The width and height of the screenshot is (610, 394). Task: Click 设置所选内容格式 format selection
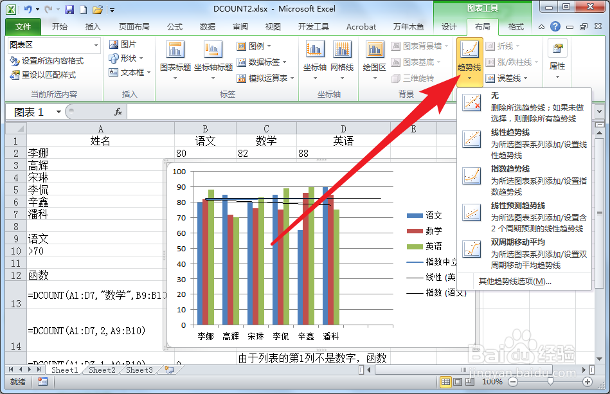47,60
